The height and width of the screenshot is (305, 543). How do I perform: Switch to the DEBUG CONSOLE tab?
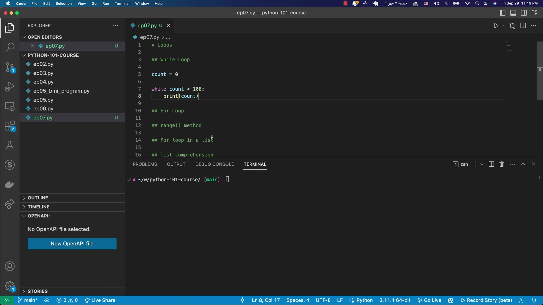(214, 164)
